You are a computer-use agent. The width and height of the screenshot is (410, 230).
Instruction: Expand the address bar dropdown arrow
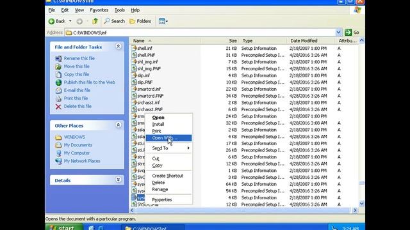tap(338, 33)
